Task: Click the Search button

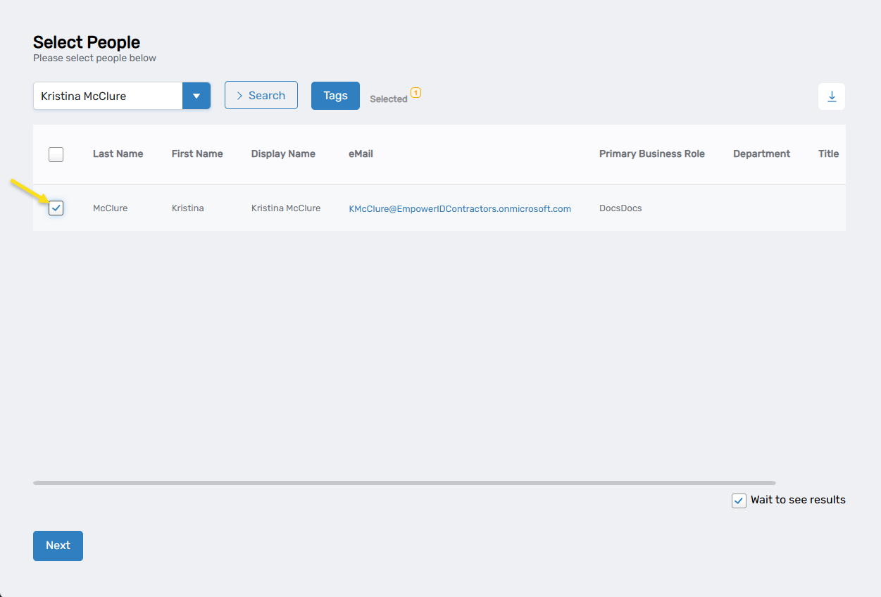Action: [x=261, y=96]
